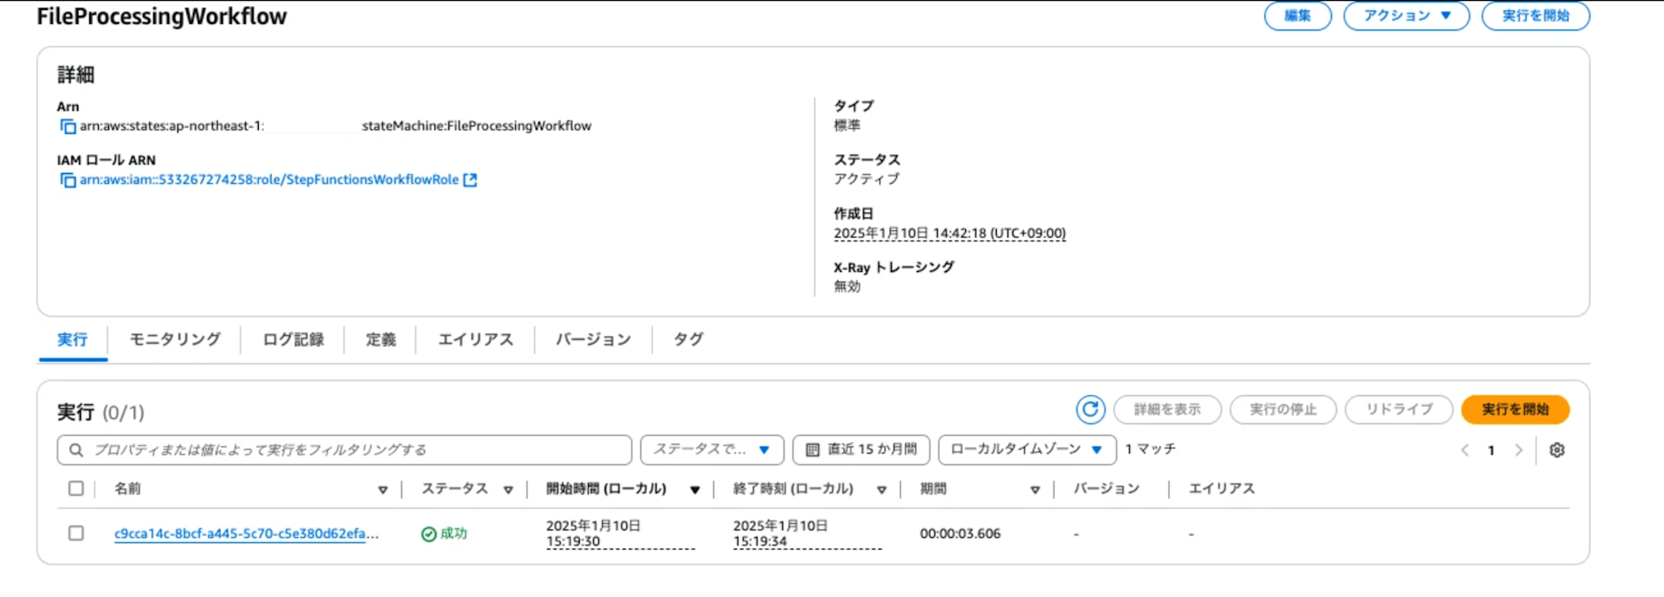Screen dimensions: 1664x597
Task: Go to previous page arrow
Action: pyautogui.click(x=1464, y=450)
